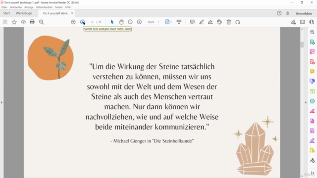
Task: Open the More Tools wrench icon
Action: coord(312,160)
